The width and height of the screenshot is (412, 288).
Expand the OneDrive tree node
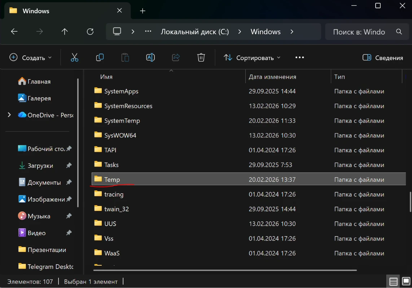(9, 115)
